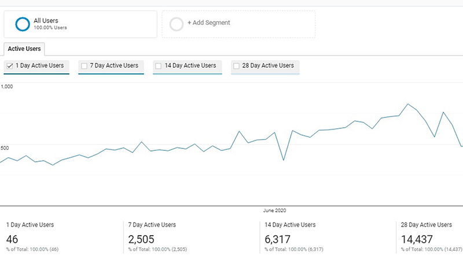
Task: Select the Active Users tab
Action: pos(24,49)
